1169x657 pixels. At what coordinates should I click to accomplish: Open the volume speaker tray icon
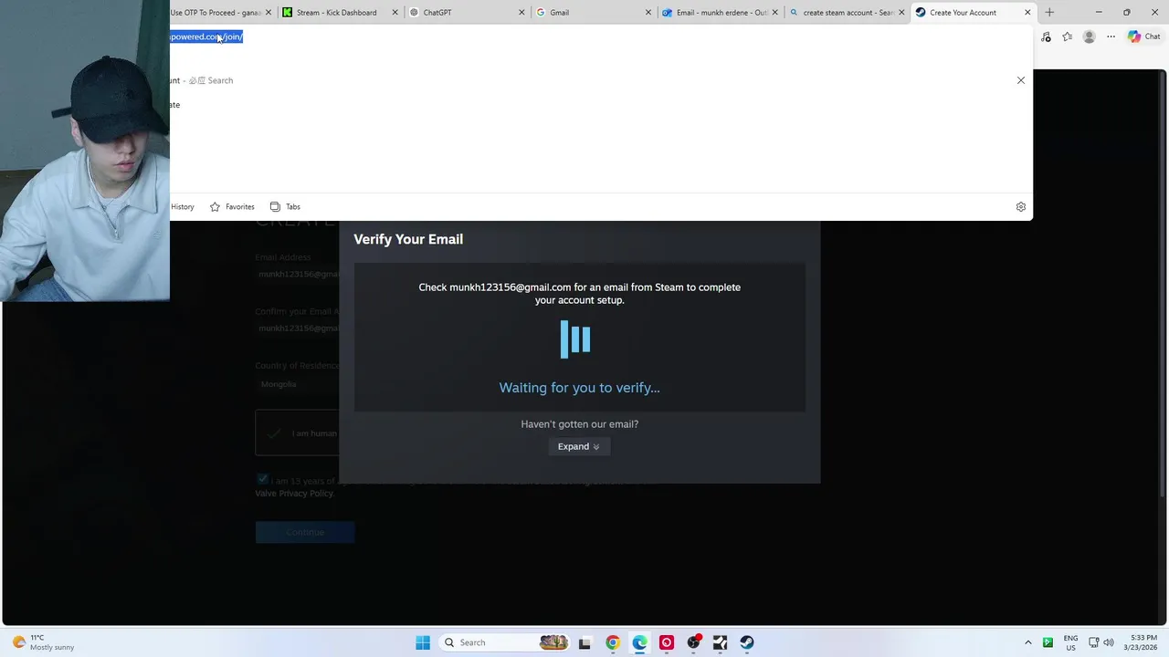click(x=1109, y=642)
